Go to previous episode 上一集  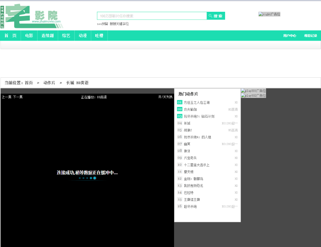6,97
